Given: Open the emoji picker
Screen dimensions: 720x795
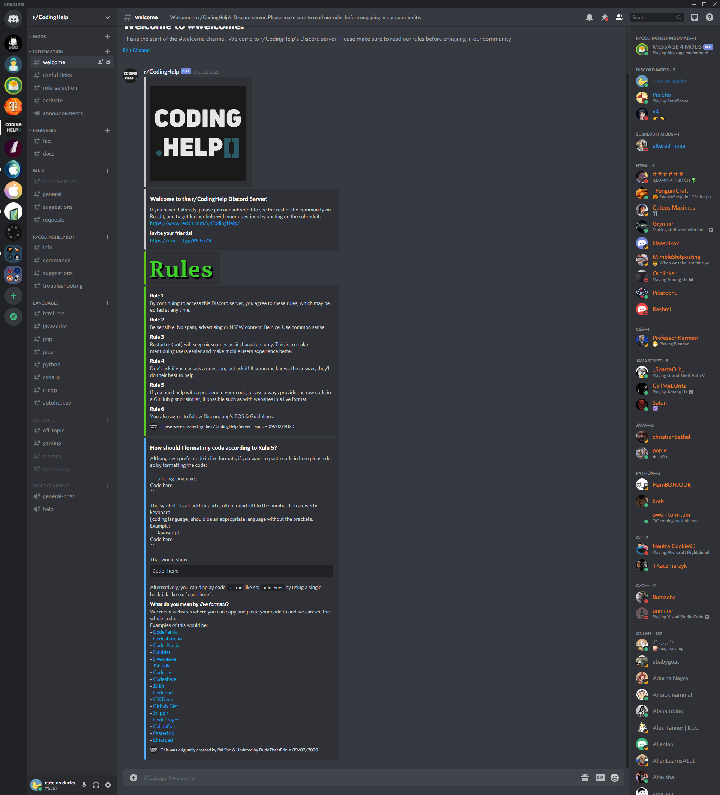Looking at the screenshot, I should click(x=614, y=777).
